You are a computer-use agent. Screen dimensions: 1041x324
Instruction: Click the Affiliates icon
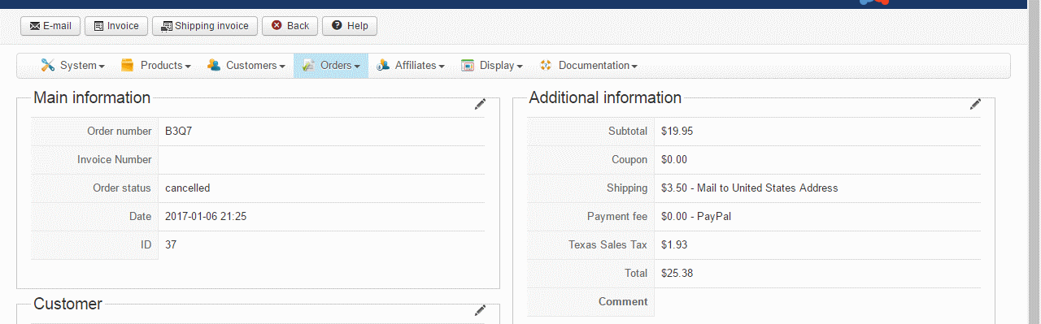tap(383, 65)
